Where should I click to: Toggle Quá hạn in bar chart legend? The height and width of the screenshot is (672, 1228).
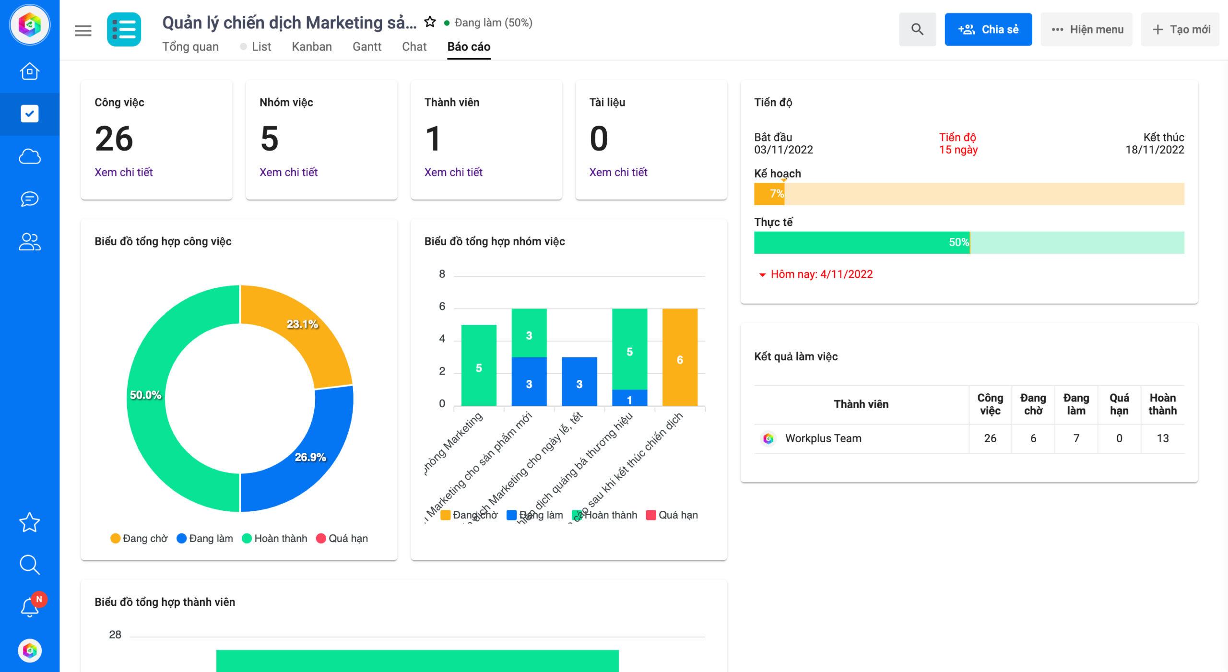[672, 515]
